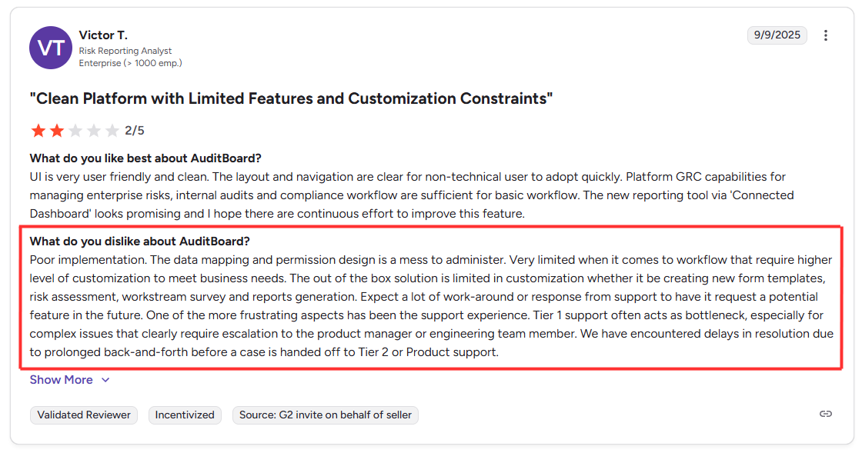The width and height of the screenshot is (862, 453).
Task: Click the 'What do you like best' heading
Action: click(x=146, y=157)
